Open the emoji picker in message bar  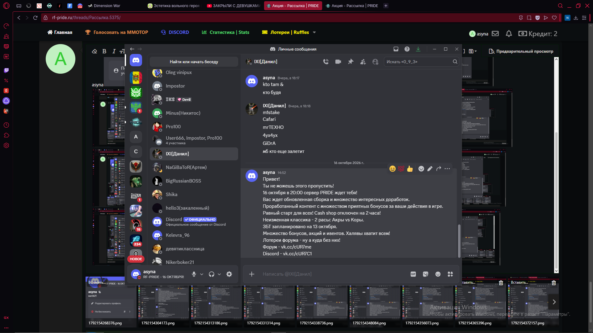tap(438, 274)
